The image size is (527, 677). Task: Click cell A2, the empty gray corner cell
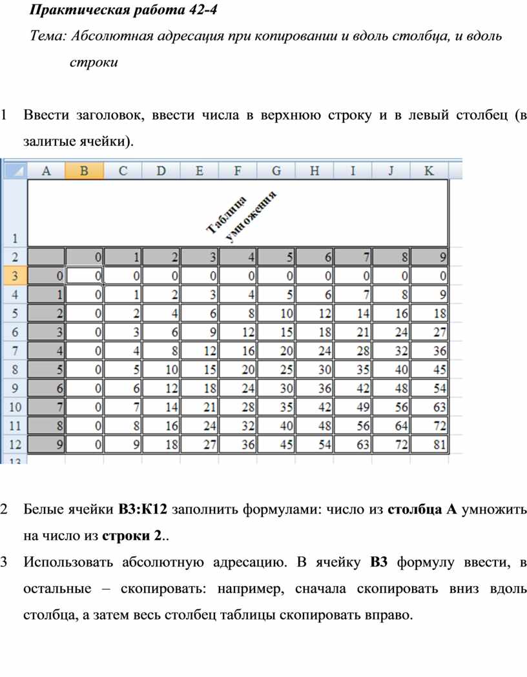point(46,257)
